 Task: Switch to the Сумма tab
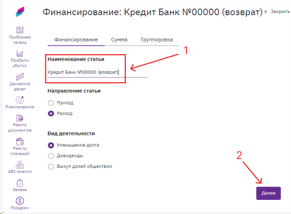click(119, 40)
